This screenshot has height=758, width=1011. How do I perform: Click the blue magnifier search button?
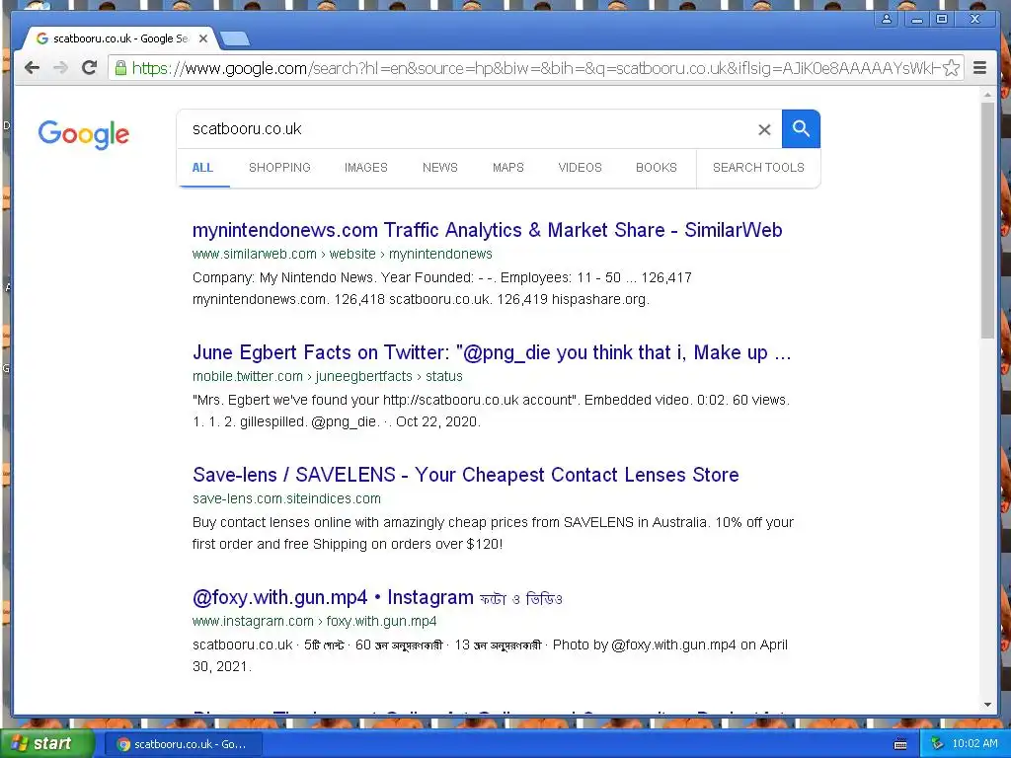point(801,129)
